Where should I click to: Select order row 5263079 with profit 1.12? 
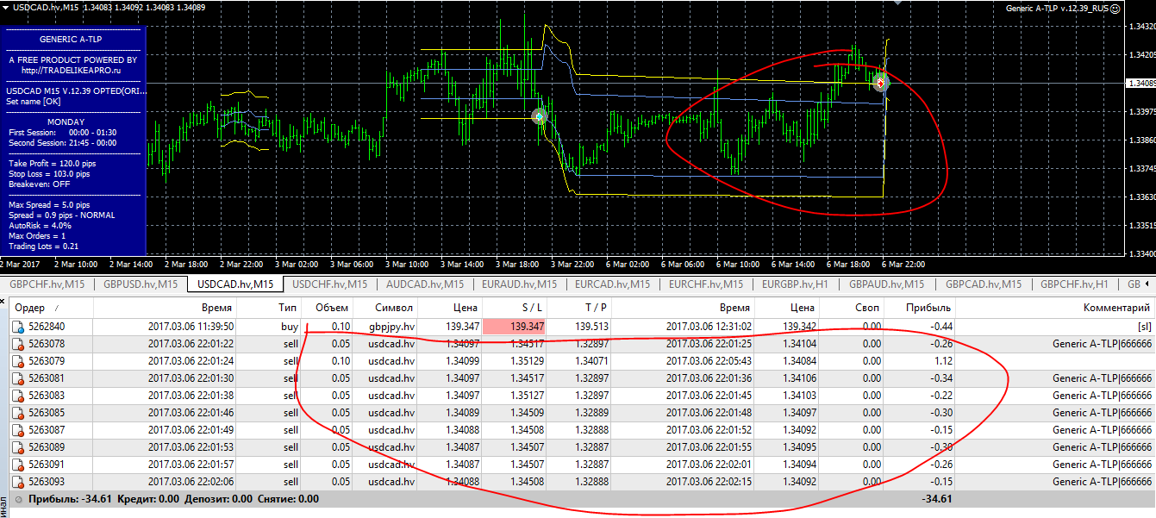pos(578,361)
